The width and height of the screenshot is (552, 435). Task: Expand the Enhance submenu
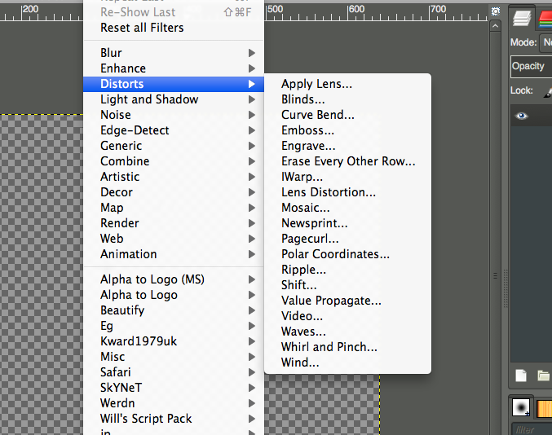pyautogui.click(x=174, y=68)
